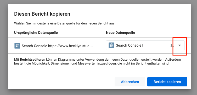Click the dialog title 'Diesen Bericht kopieren'

(42, 14)
